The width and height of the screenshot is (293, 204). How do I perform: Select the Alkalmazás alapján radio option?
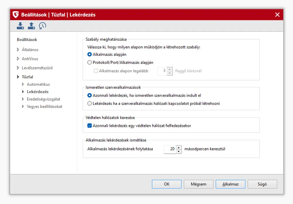90,54
